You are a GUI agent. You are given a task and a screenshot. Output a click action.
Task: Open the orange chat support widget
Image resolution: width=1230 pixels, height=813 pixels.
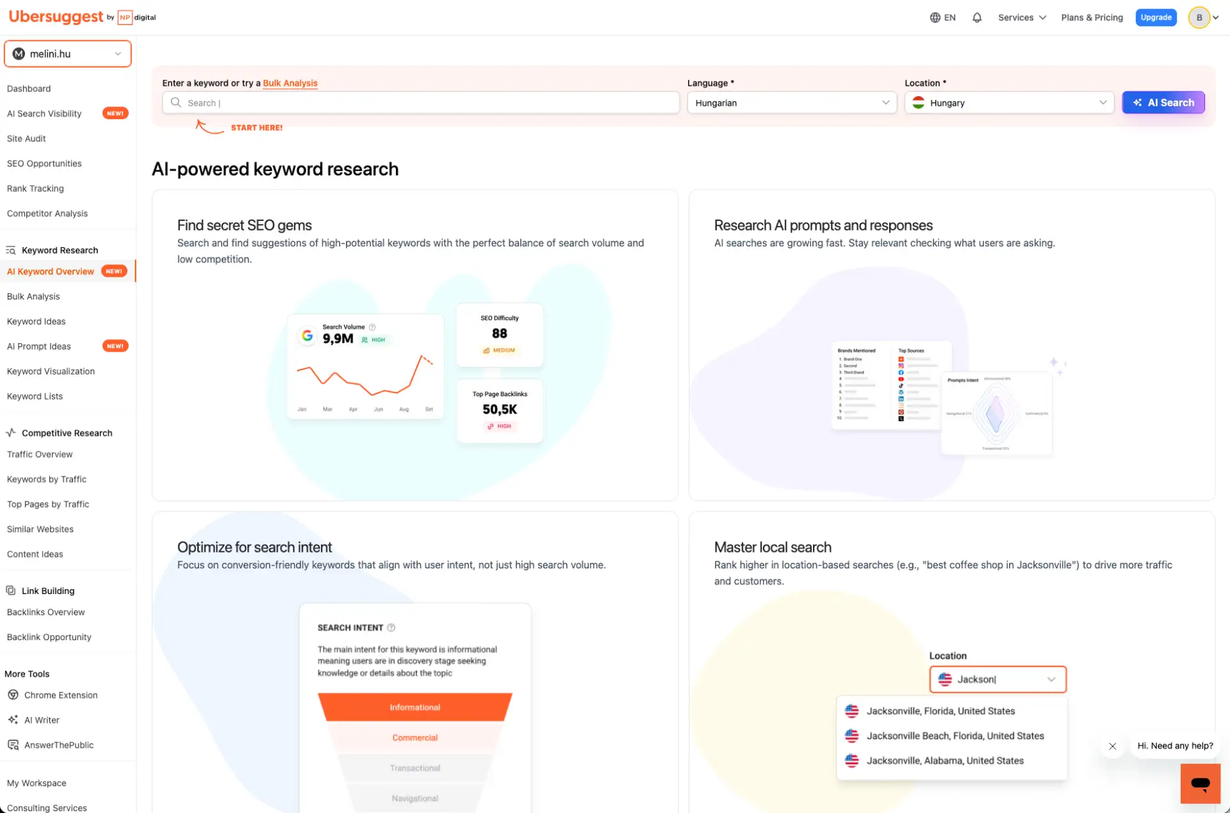[x=1200, y=783]
